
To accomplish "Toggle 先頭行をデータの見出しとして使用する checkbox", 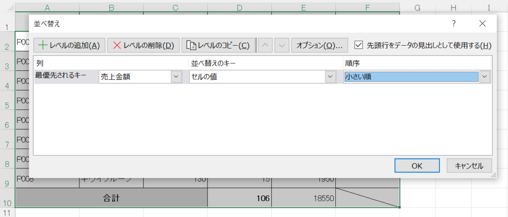I will [x=360, y=45].
